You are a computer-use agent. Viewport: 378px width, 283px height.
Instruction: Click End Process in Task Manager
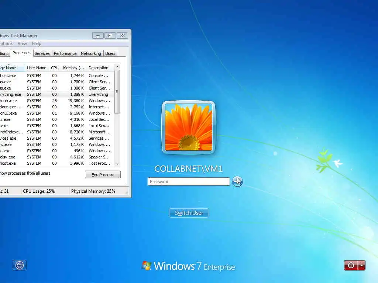(103, 175)
